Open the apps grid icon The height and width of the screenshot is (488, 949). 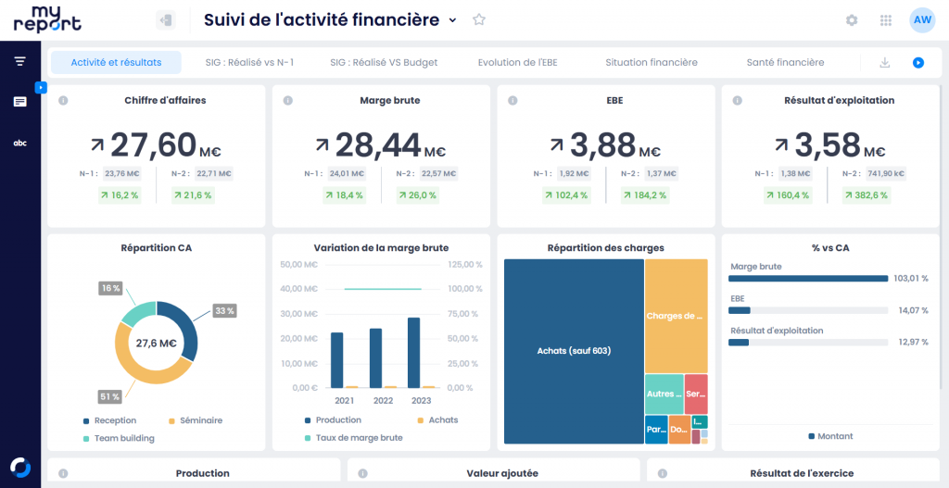point(886,20)
